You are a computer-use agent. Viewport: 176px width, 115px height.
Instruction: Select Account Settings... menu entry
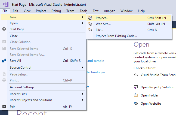pyautogui.click(x=23, y=87)
